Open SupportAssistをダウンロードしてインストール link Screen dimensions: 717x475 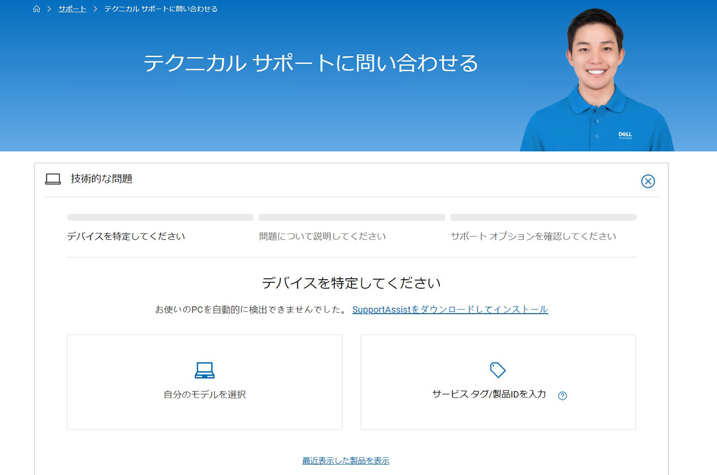click(x=450, y=309)
